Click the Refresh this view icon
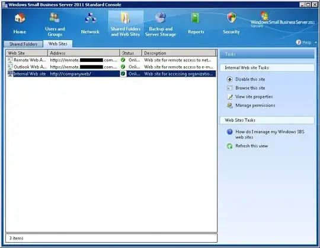 click(x=230, y=146)
